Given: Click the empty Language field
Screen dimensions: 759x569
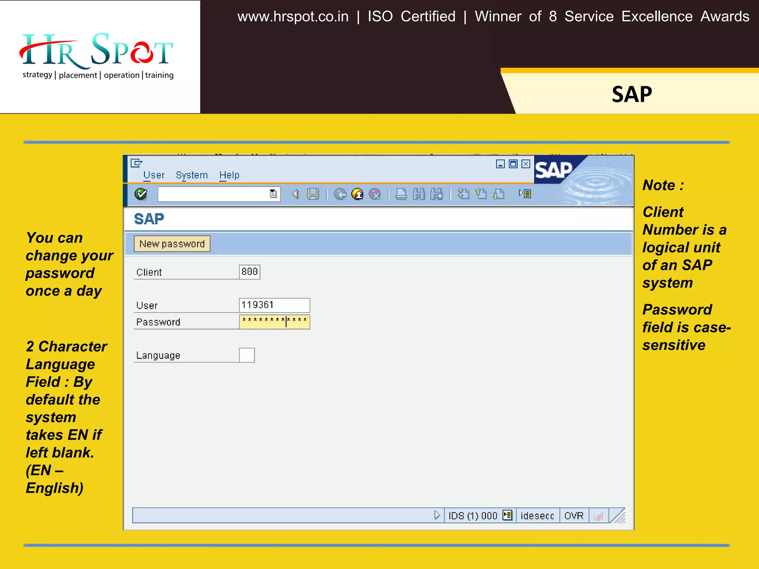Looking at the screenshot, I should tap(247, 355).
